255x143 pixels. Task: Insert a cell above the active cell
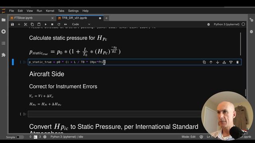[x=224, y=62]
